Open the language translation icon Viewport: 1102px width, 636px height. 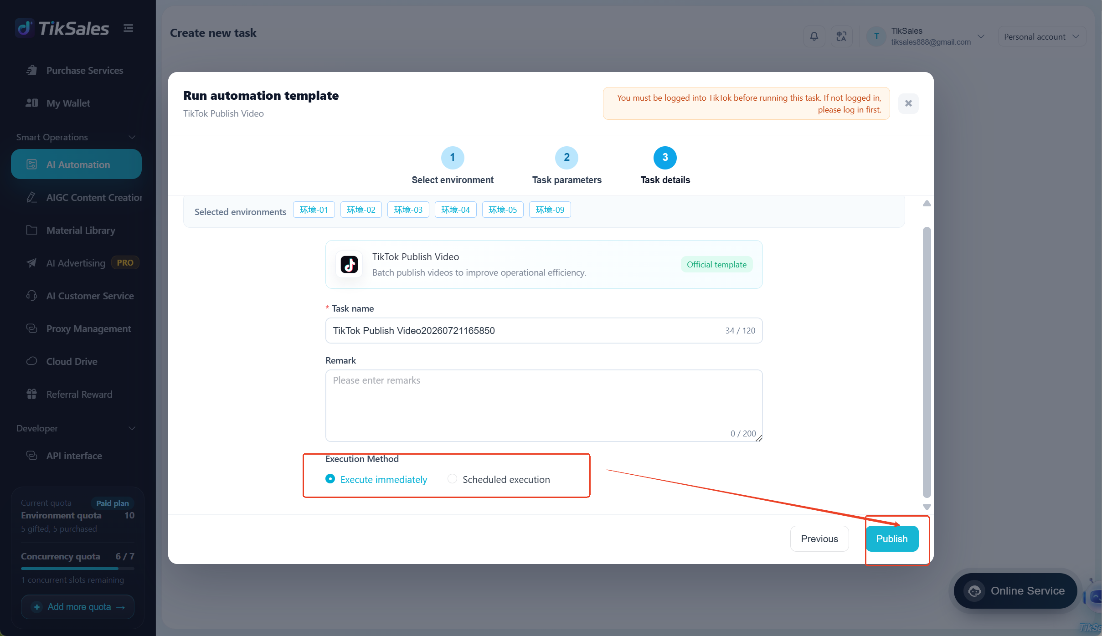(x=841, y=36)
